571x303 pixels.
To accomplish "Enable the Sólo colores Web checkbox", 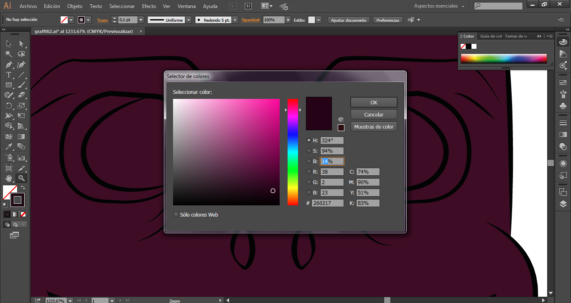I will pos(176,215).
